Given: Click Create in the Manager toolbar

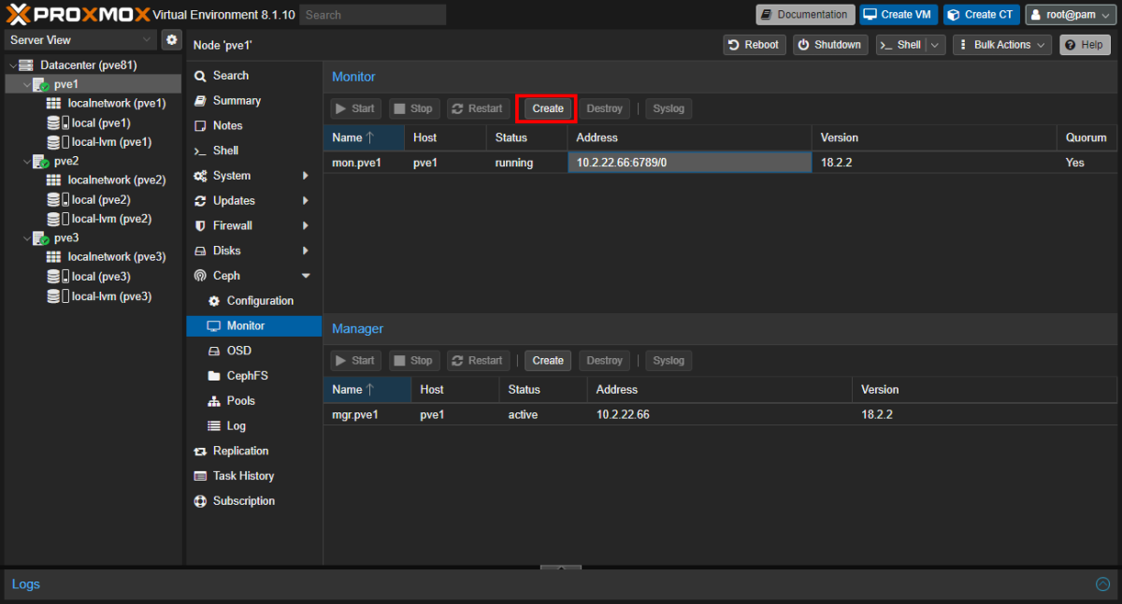Looking at the screenshot, I should [548, 361].
